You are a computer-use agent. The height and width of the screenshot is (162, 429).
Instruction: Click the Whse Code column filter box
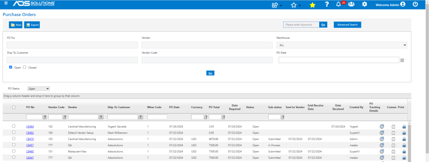coord(157,117)
